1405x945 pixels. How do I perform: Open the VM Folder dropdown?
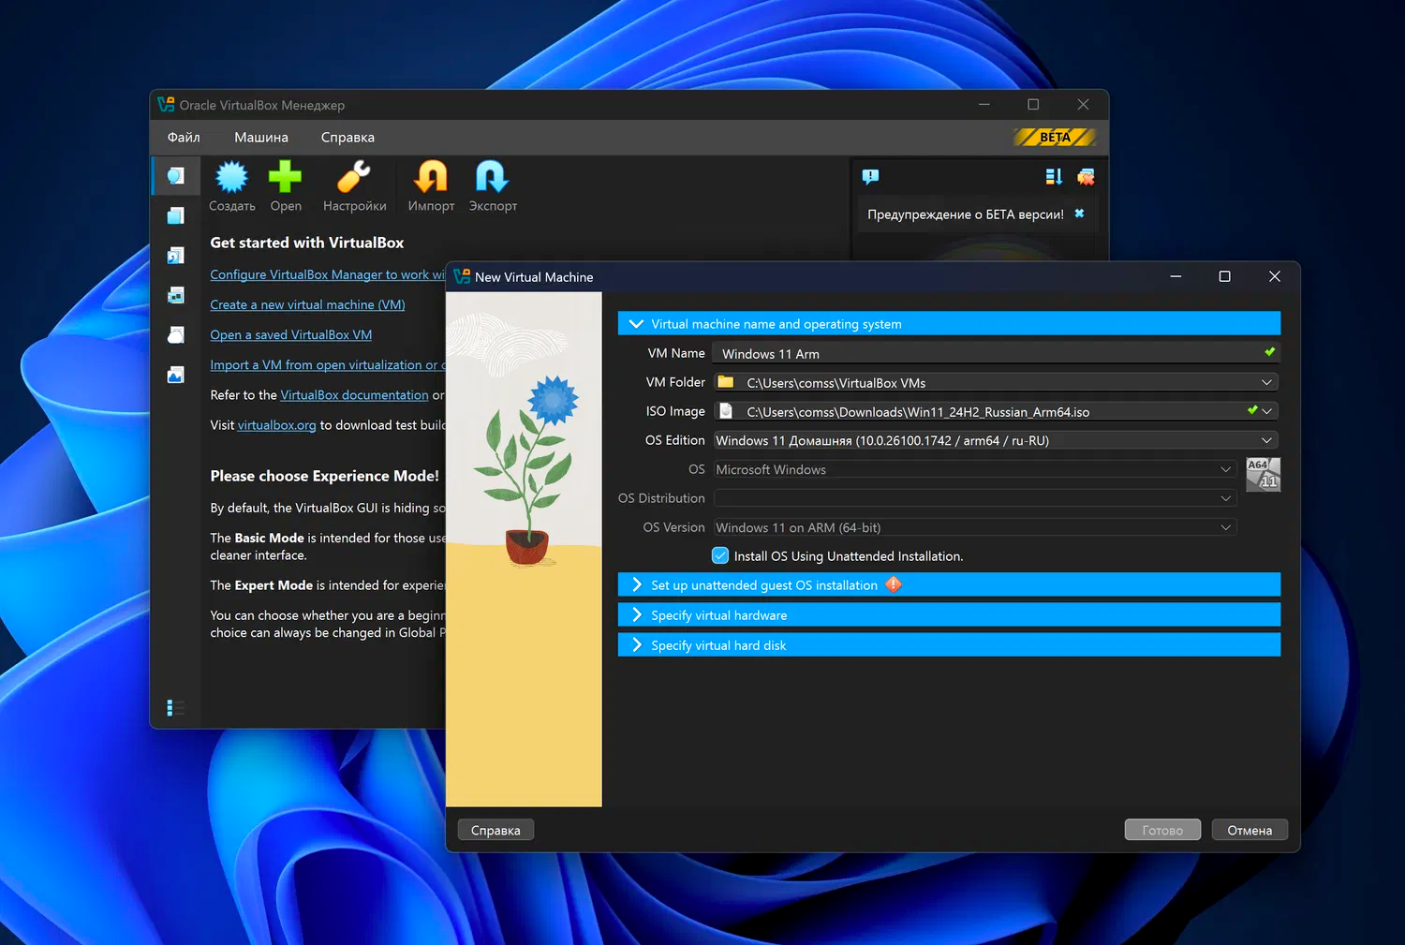1266,382
